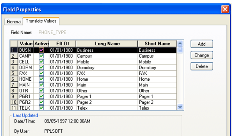
Task: Toggle Active checkbox for FAX row
Action: (41, 73)
